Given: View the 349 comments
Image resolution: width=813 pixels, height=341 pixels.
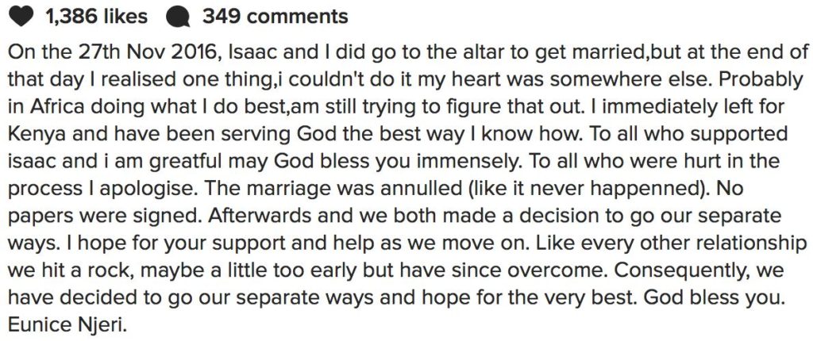Looking at the screenshot, I should point(275,16).
